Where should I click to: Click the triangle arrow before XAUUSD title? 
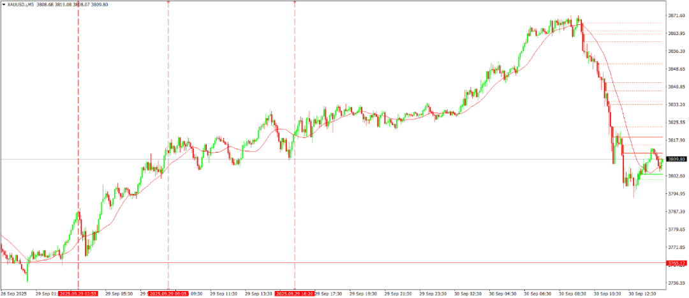pos(3,4)
